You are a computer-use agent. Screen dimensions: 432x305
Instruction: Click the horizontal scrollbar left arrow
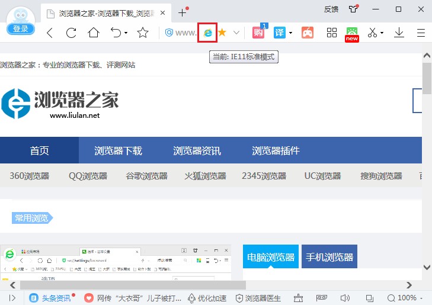pos(12,285)
